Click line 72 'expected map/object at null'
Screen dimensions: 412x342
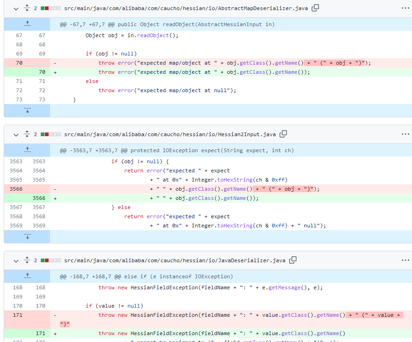(x=167, y=90)
